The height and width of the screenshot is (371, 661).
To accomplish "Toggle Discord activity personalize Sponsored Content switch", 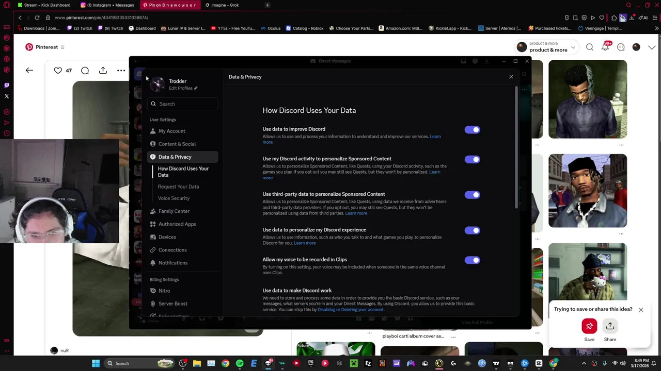I will pyautogui.click(x=472, y=159).
